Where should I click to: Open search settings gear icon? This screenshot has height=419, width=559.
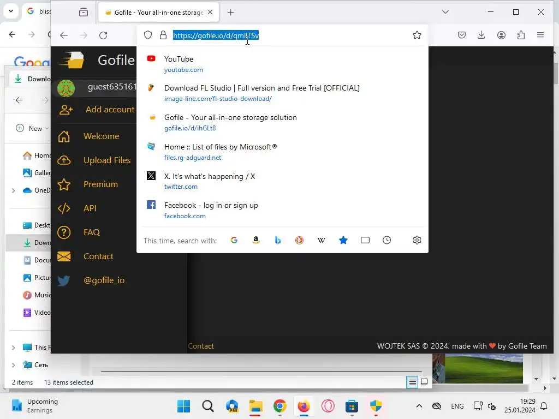click(417, 240)
